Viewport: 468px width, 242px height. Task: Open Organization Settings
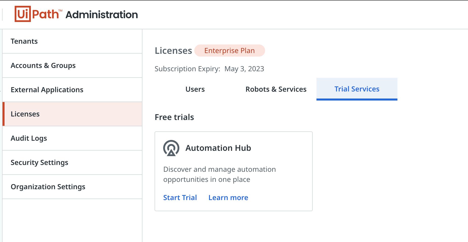48,187
